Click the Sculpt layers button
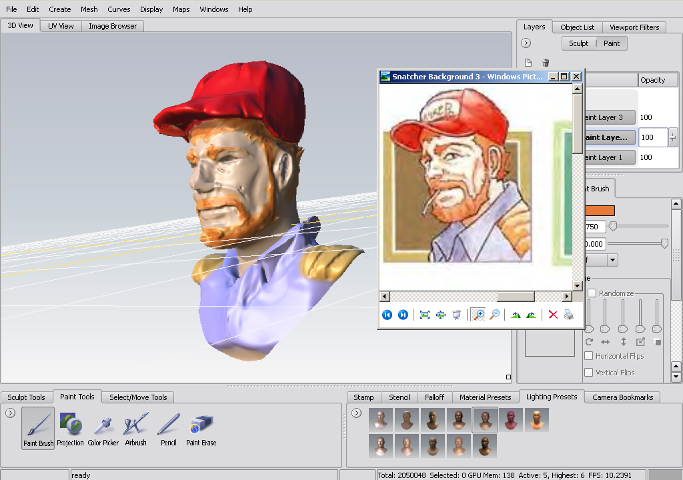 (578, 43)
